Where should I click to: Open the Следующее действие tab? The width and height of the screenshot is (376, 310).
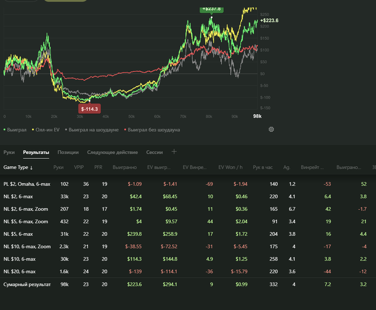coord(112,152)
